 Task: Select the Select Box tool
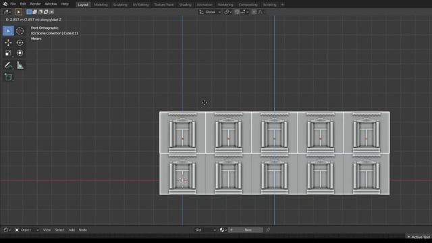pyautogui.click(x=8, y=31)
